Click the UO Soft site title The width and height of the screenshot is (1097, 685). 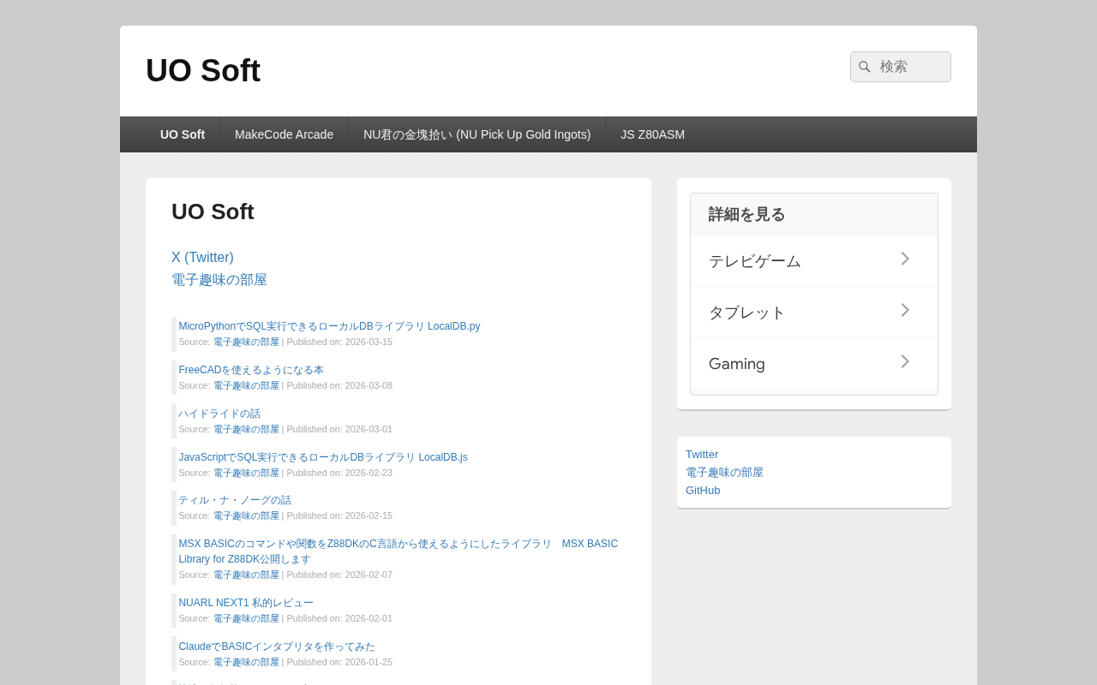[x=203, y=70]
